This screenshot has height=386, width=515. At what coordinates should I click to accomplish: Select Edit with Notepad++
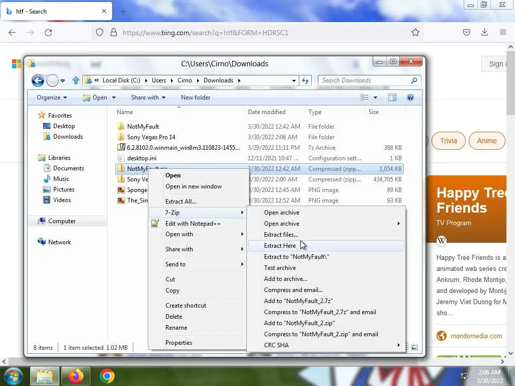pos(198,224)
